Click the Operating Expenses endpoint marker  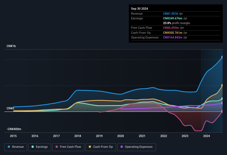(222, 103)
